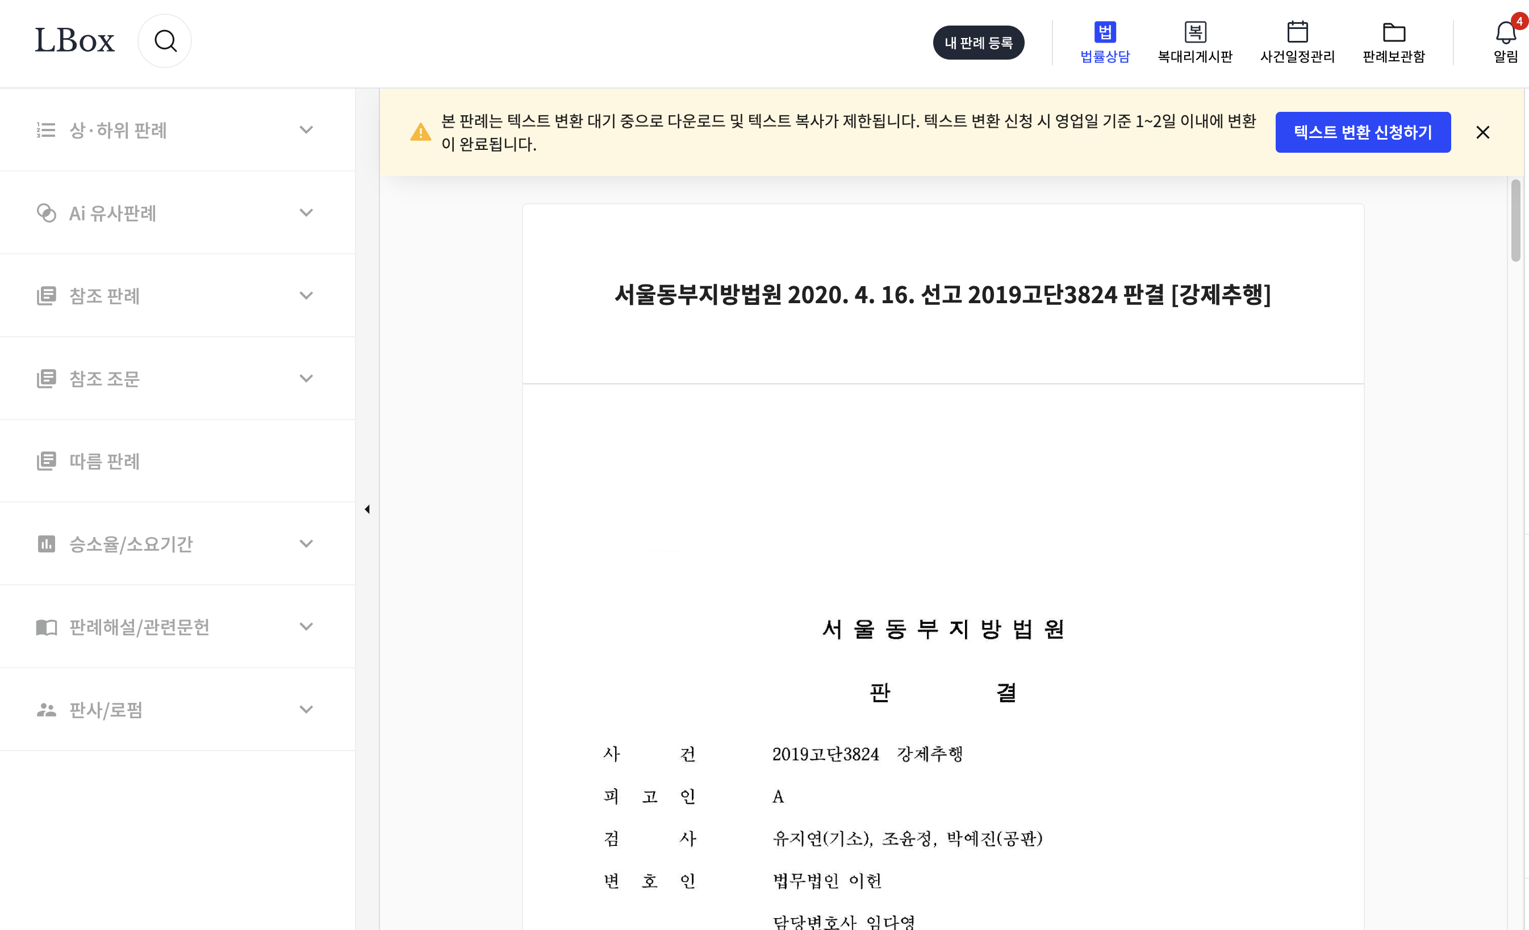Select 참조 판례 sidebar label

pyautogui.click(x=105, y=295)
